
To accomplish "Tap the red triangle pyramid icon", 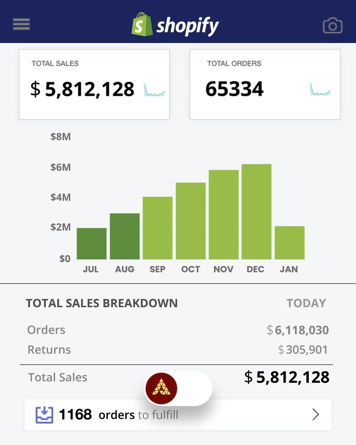I will click(162, 388).
